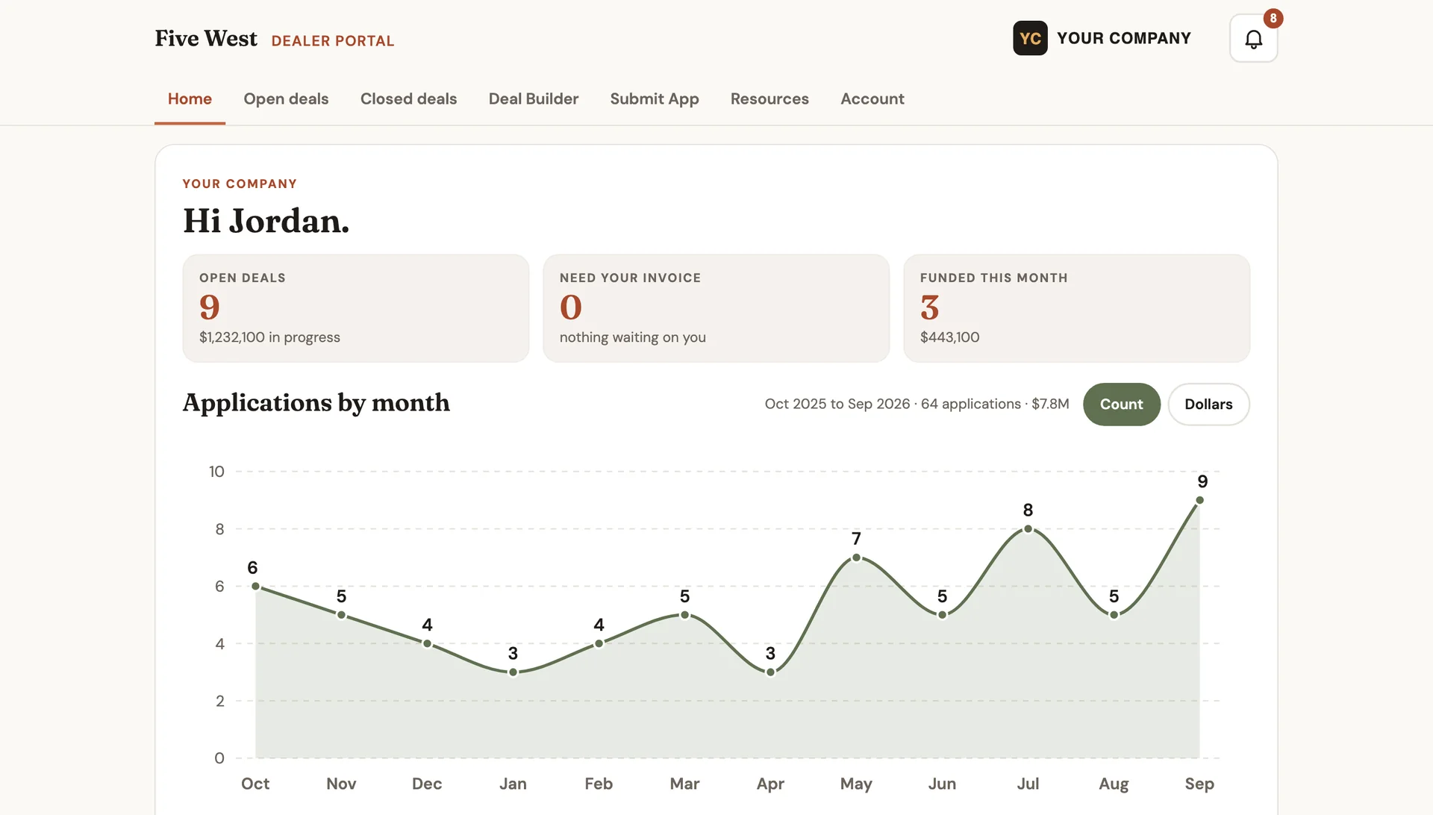The image size is (1433, 815).
Task: Click "$1,232,100 in progress" text
Action: (269, 337)
